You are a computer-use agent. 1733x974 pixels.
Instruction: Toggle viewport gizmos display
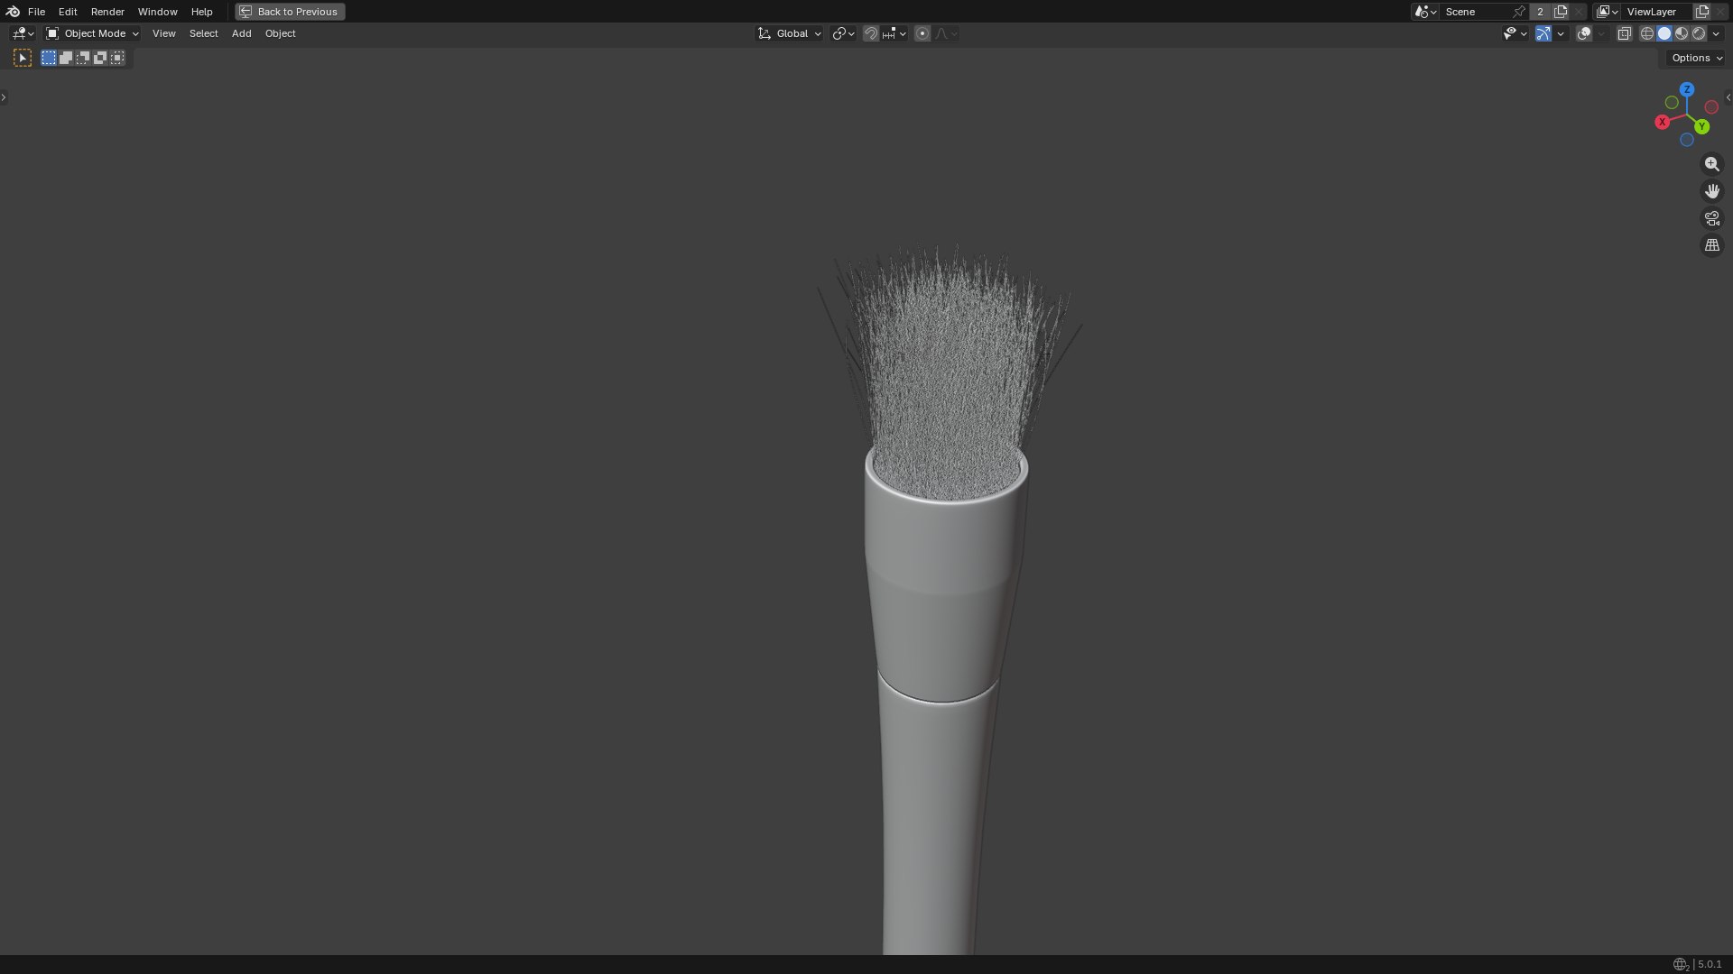(1543, 33)
